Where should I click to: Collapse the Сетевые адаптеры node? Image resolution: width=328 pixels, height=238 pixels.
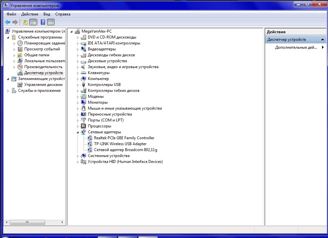click(78, 132)
